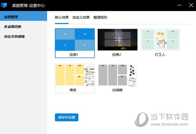The width and height of the screenshot is (196, 134).
Task: Open the 桌面整理 sidebar section
Action: pyautogui.click(x=24, y=16)
